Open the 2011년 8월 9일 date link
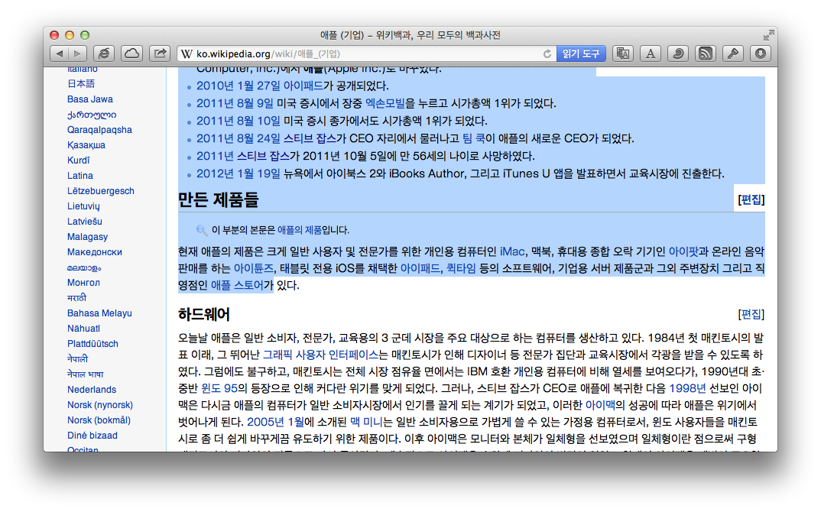This screenshot has width=821, height=512. click(235, 104)
